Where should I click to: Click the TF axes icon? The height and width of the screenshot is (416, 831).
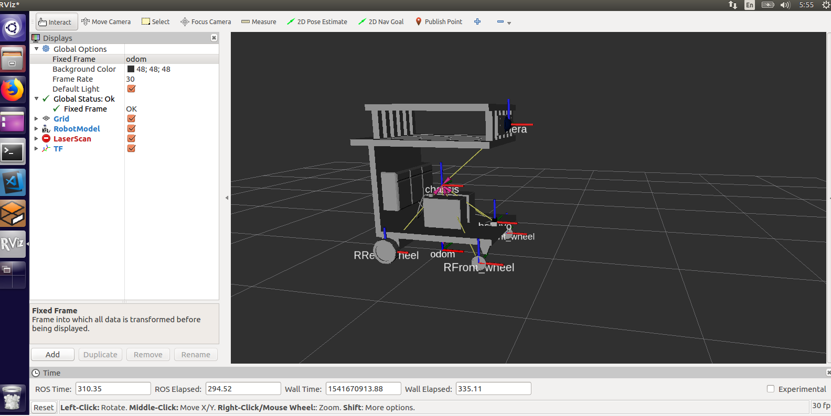coord(46,148)
